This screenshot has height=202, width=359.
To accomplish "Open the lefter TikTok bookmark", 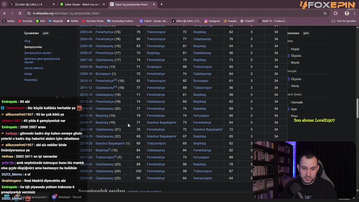I will pos(187,21).
